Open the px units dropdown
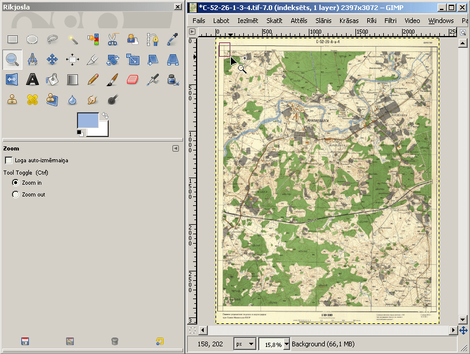 244,344
